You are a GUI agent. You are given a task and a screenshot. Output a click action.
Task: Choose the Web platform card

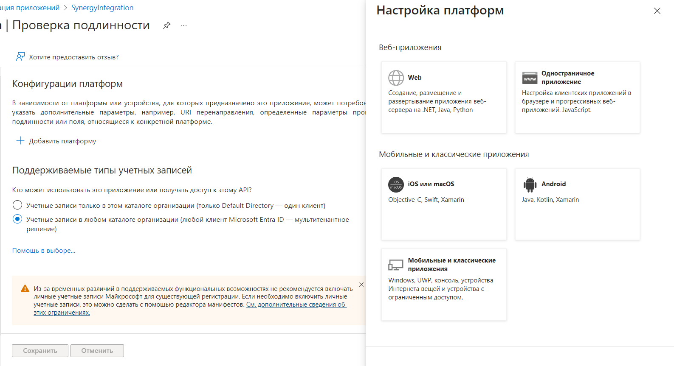444,98
